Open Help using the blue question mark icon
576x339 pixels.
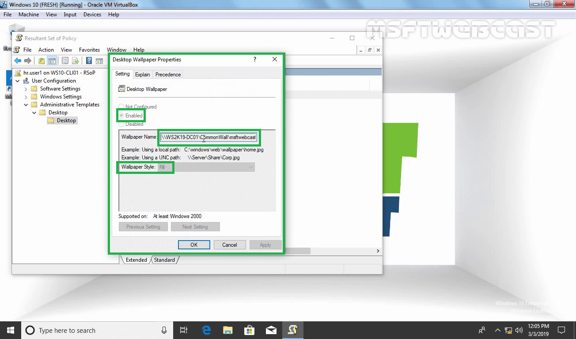[x=89, y=60]
